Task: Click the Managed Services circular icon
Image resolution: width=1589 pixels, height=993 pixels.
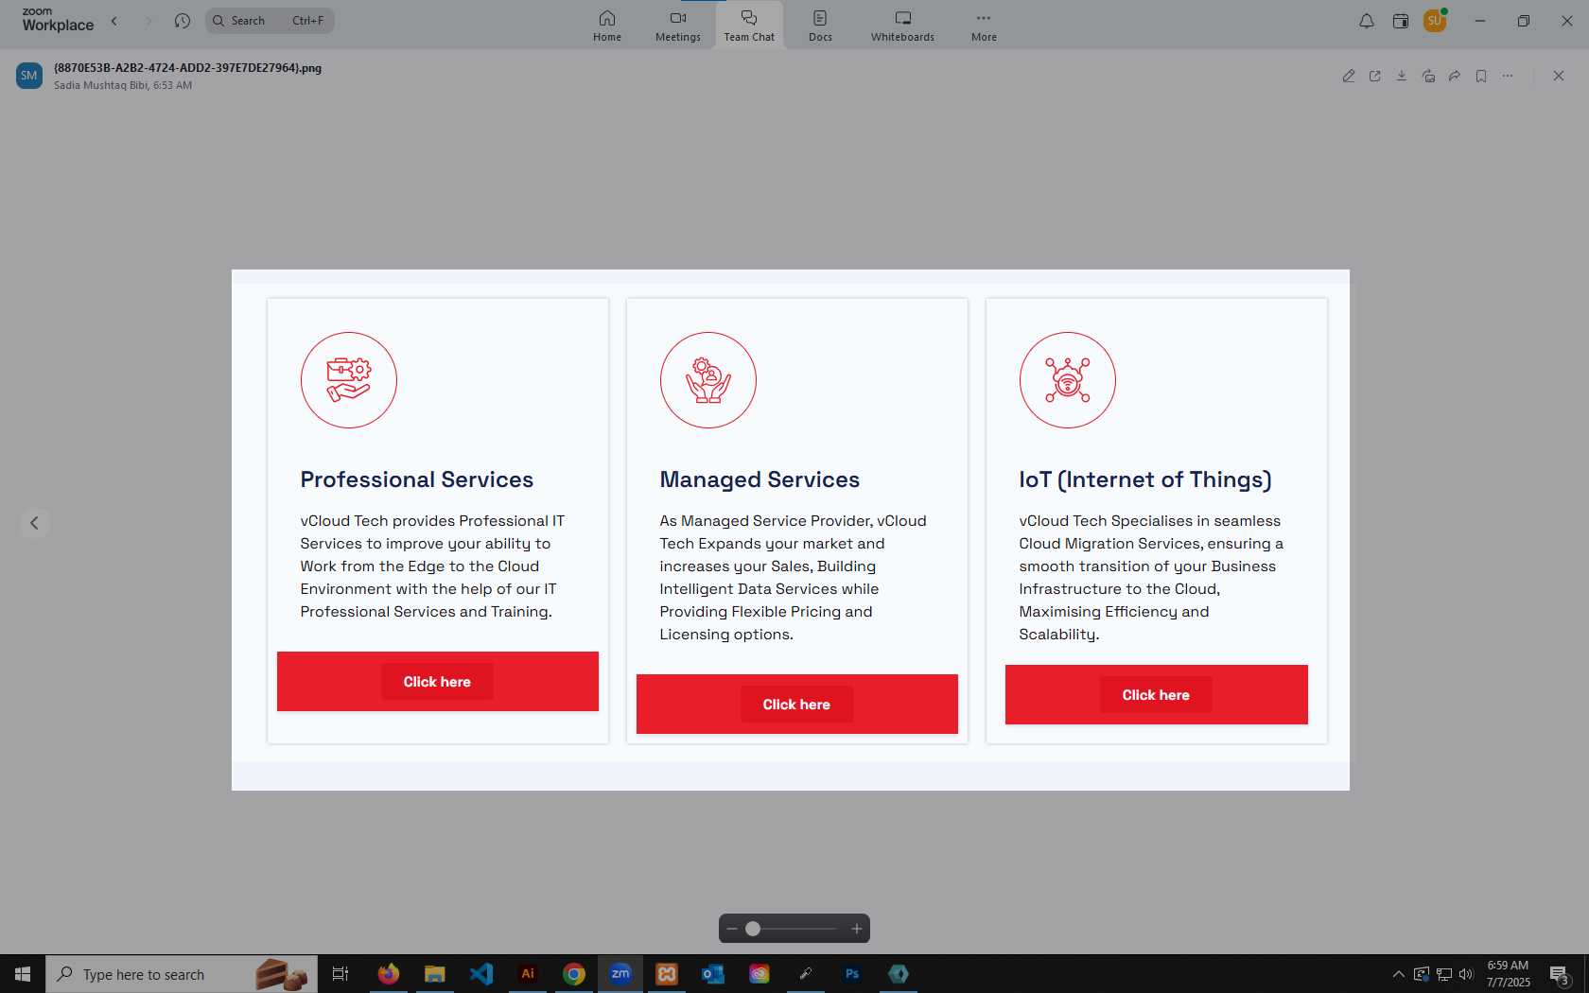Action: pos(708,380)
